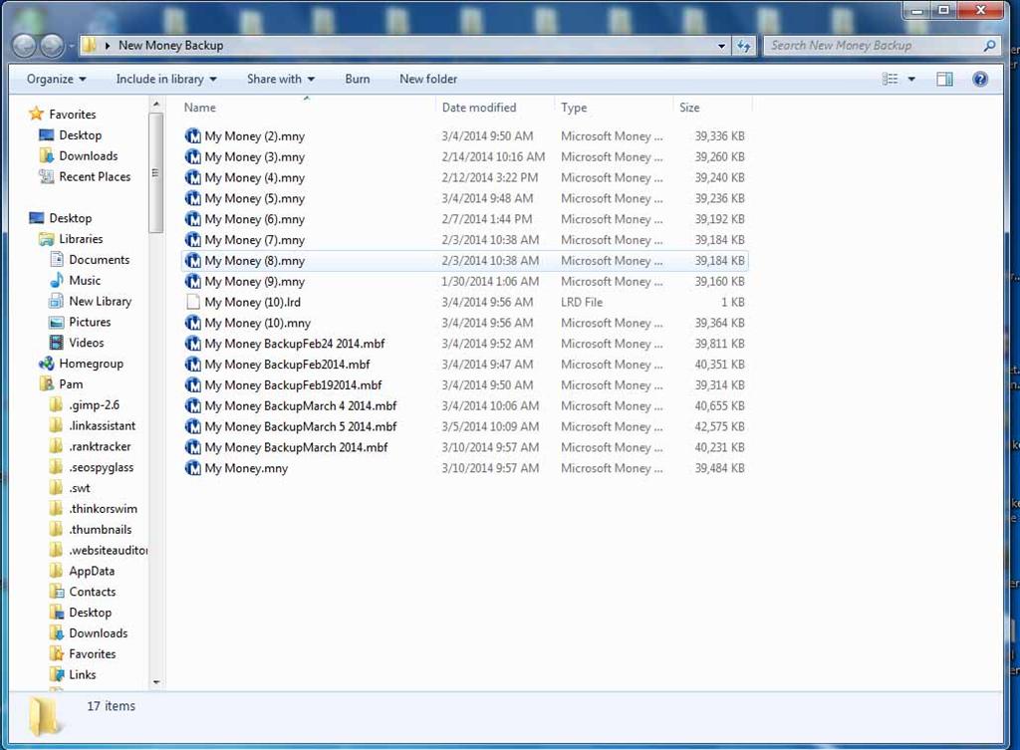Open the view options dropdown arrow
1020x750 pixels.
911,79
